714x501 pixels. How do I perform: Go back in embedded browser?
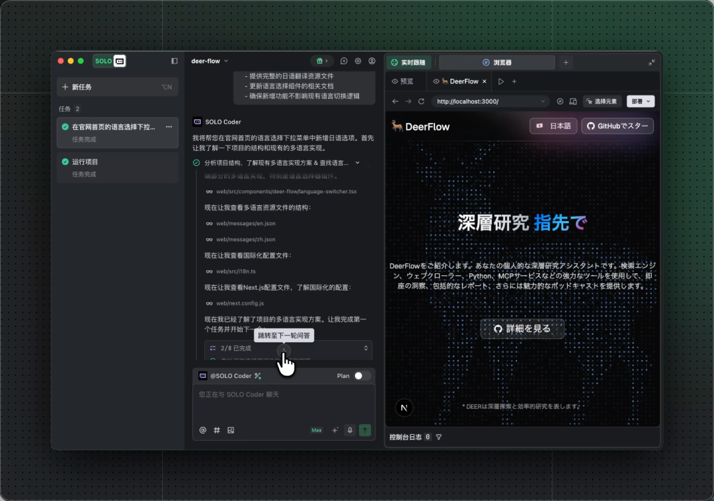pos(395,102)
